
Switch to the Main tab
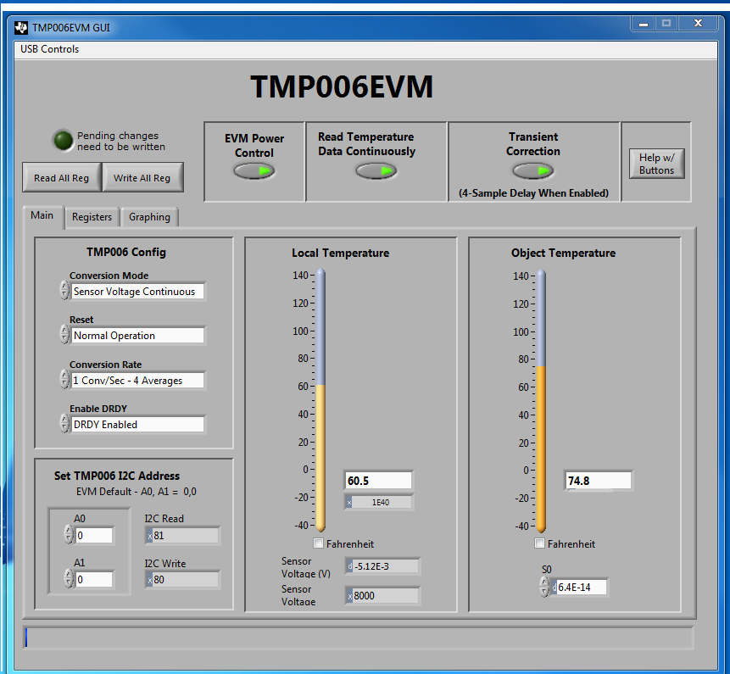coord(42,215)
